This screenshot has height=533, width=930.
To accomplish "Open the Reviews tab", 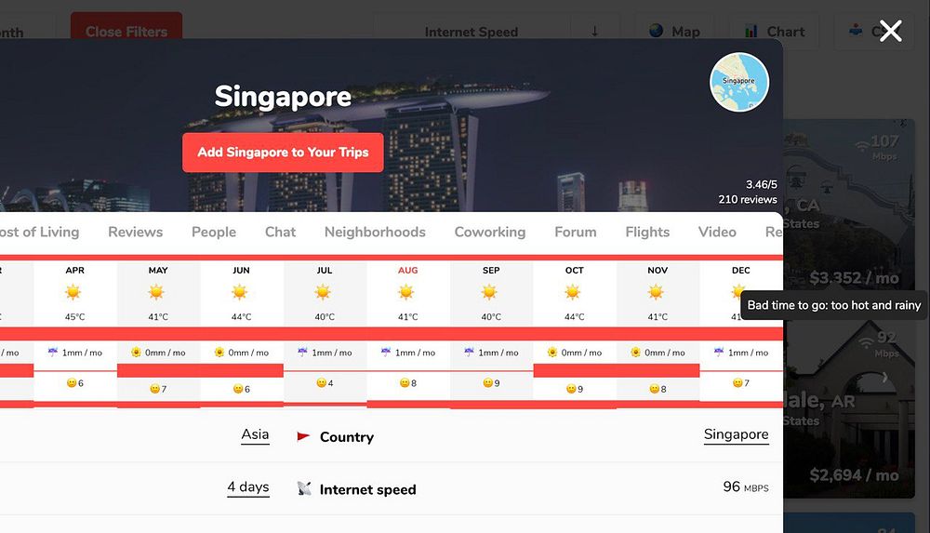I will [135, 232].
